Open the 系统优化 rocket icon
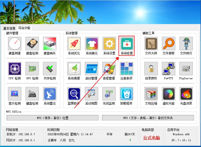201x147 pixels. 74,44
